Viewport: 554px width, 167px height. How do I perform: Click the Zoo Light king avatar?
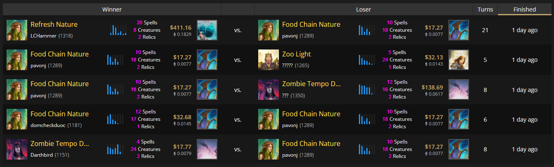pyautogui.click(x=269, y=60)
